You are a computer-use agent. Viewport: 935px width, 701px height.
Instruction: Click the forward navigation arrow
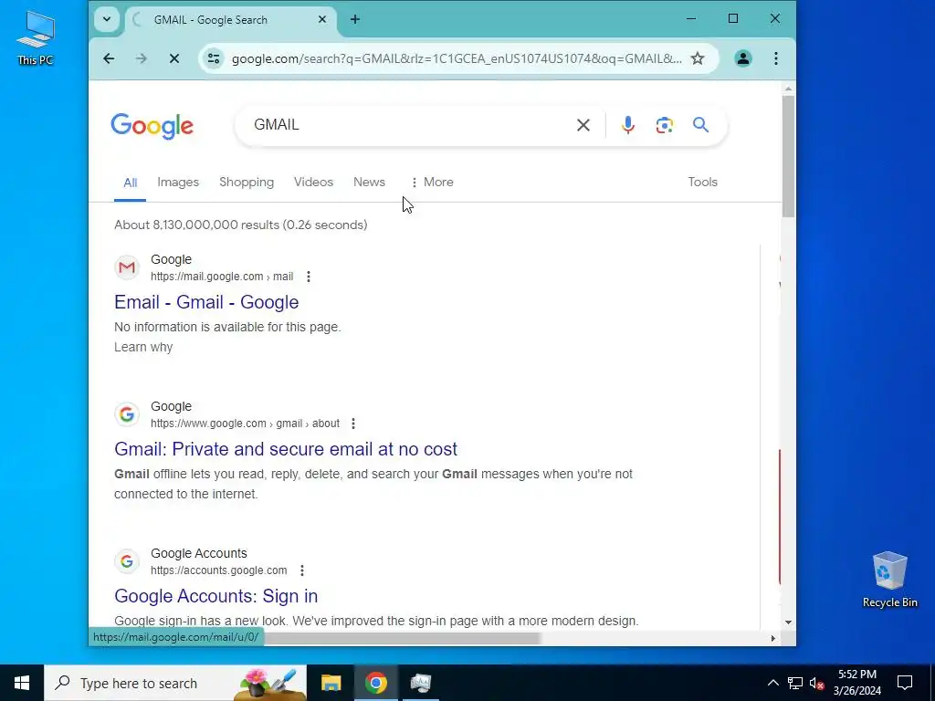tap(142, 58)
